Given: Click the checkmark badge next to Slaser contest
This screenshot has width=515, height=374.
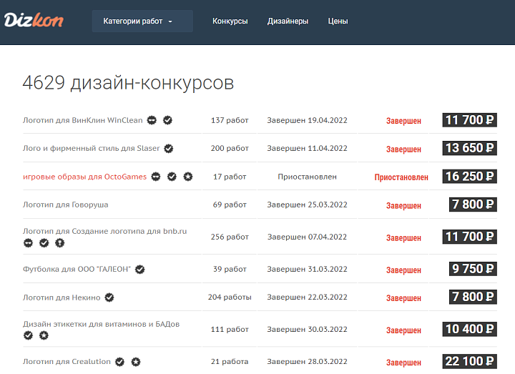Looking at the screenshot, I should click(x=169, y=149).
